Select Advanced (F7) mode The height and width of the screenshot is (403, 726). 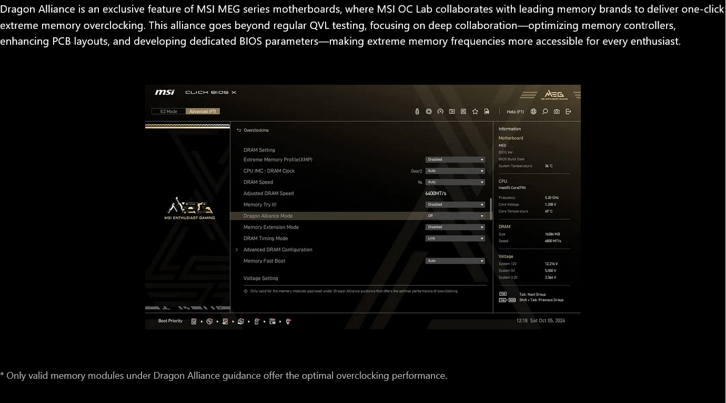pyautogui.click(x=203, y=112)
